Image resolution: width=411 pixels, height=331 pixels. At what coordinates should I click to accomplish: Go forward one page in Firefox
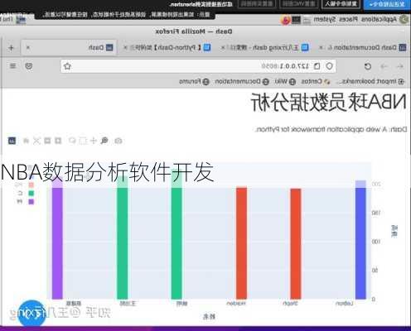pos(384,66)
